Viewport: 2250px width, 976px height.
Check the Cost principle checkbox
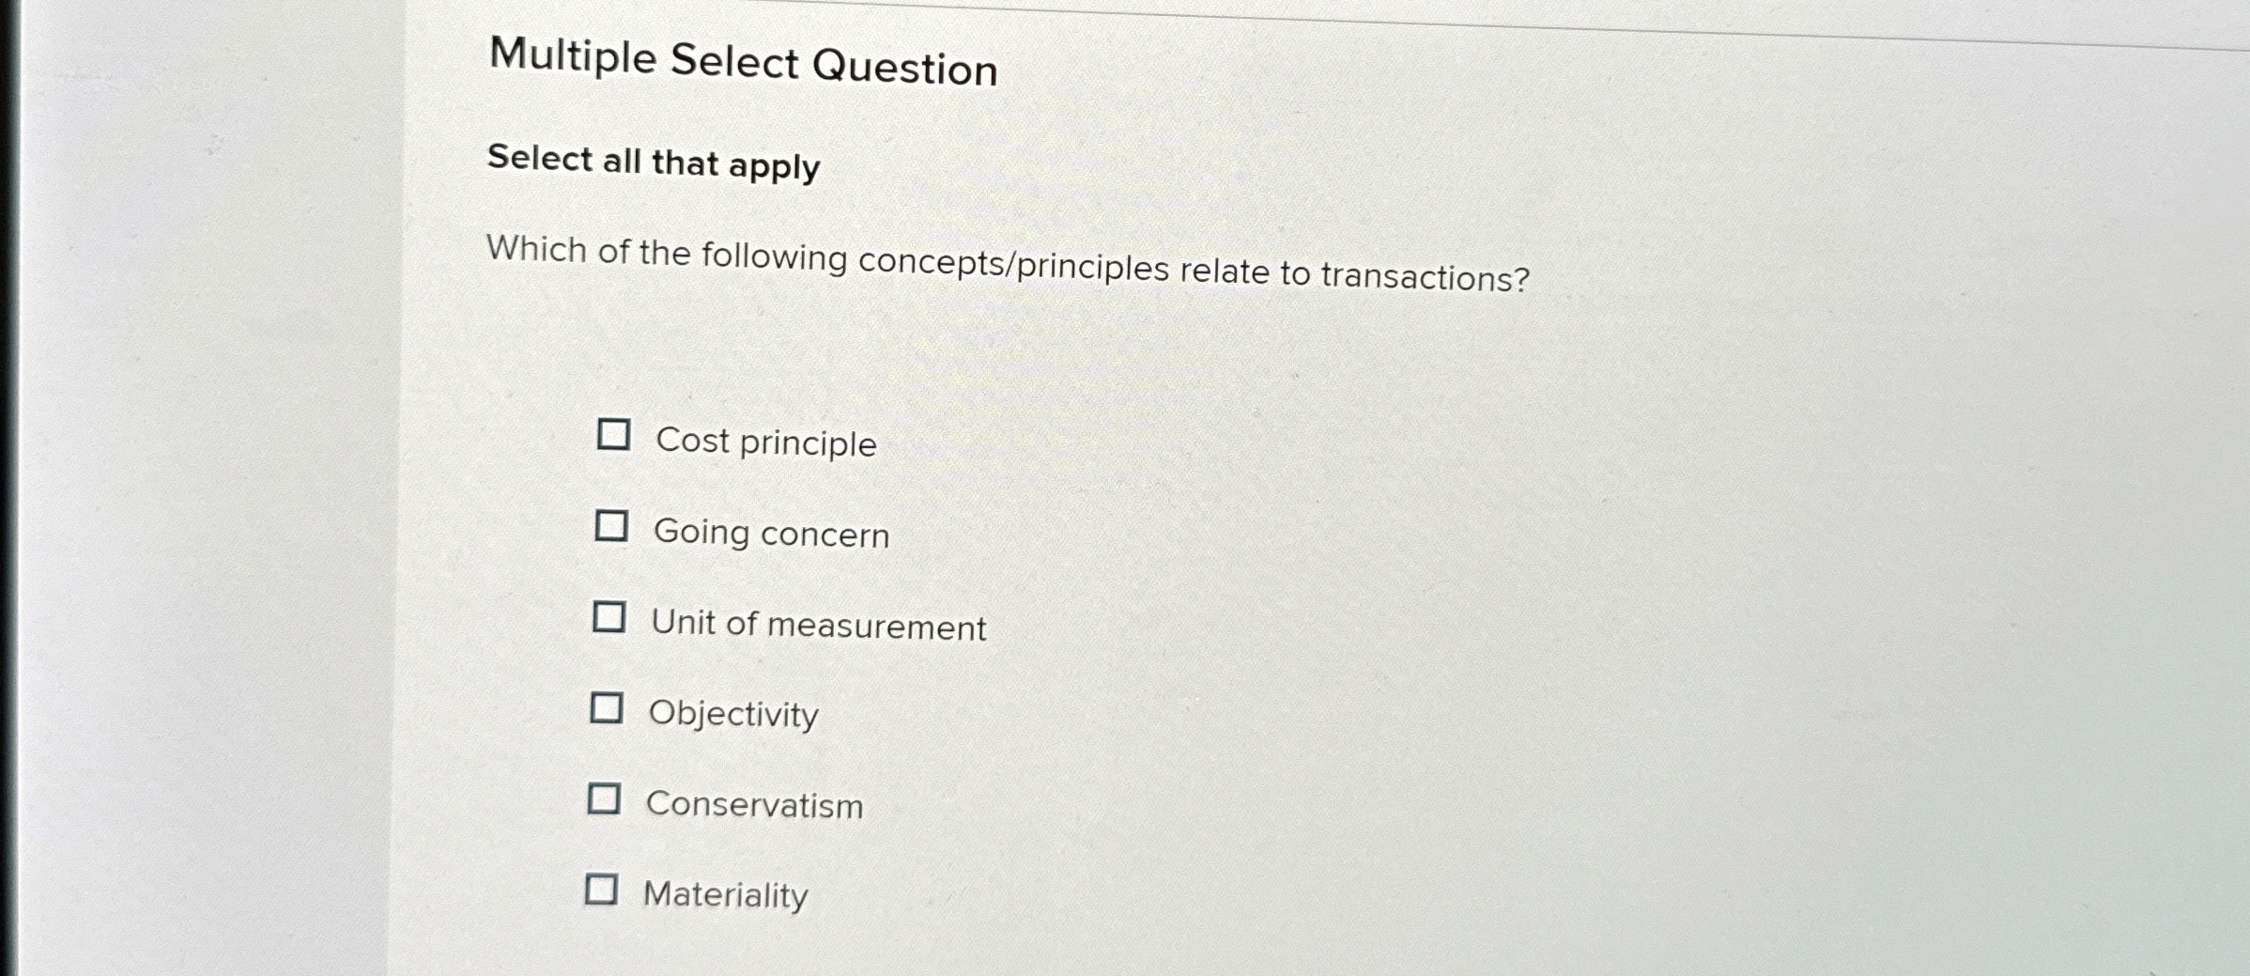pos(613,435)
